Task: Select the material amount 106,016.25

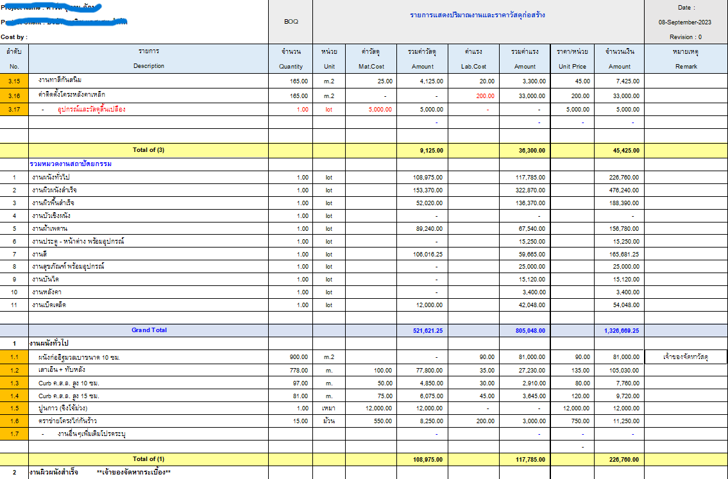Action: (428, 255)
